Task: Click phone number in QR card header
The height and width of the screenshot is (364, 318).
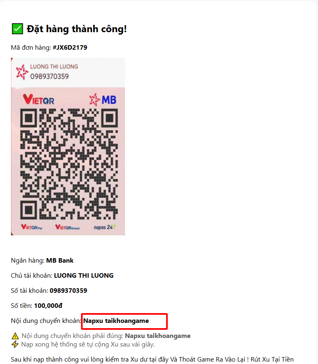Action: tap(49, 77)
